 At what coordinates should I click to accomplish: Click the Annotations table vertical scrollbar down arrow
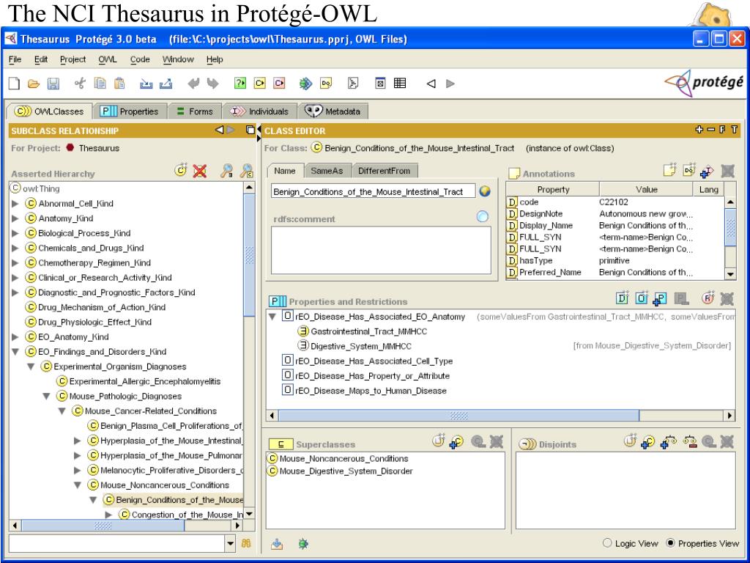point(730,274)
